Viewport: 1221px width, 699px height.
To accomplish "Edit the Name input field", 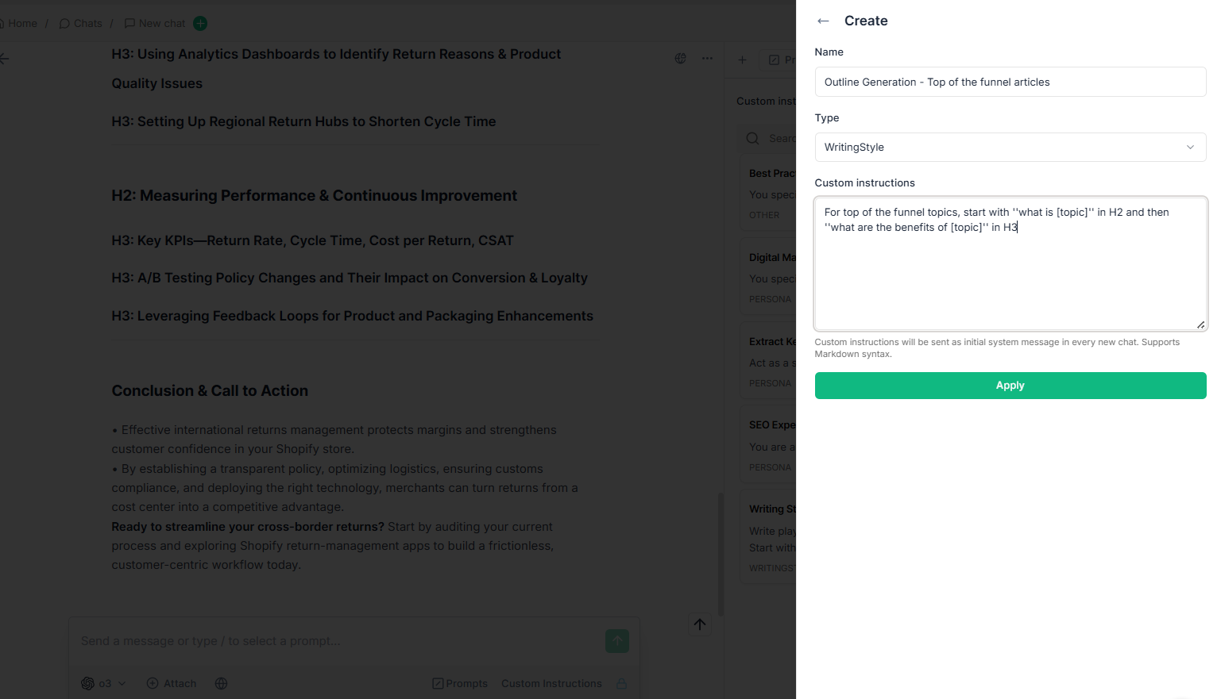I will tap(1010, 82).
